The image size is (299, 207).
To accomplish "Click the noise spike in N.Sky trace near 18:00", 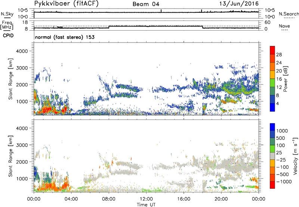I will pyautogui.click(x=201, y=11).
